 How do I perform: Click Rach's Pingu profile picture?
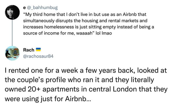point(12,53)
